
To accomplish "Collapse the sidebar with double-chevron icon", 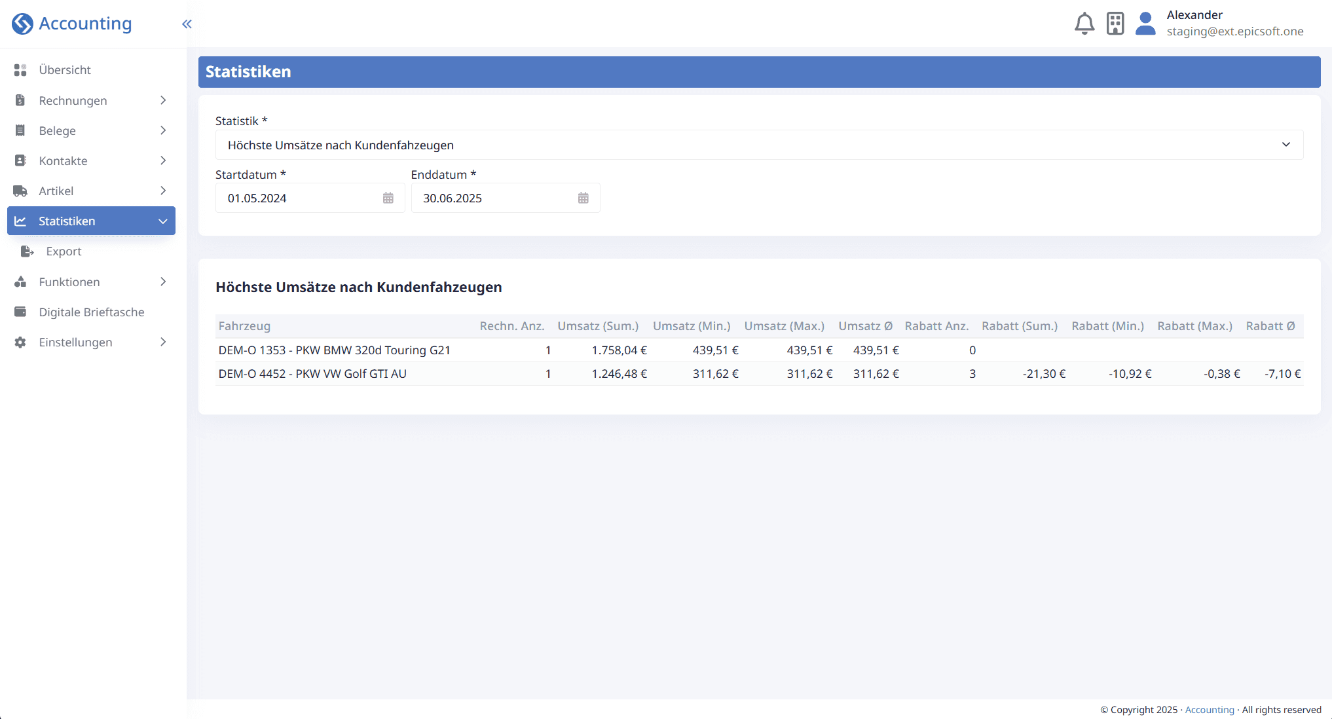I will [x=187, y=24].
